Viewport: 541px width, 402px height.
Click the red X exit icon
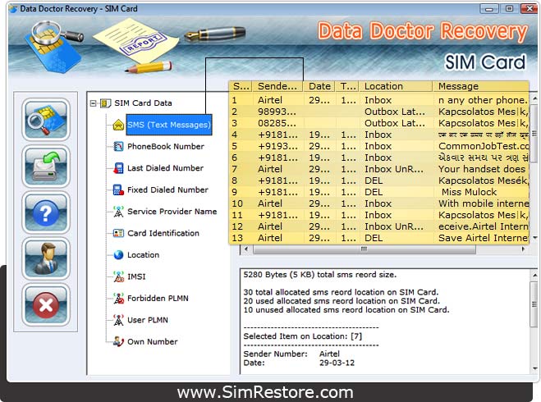[46, 306]
